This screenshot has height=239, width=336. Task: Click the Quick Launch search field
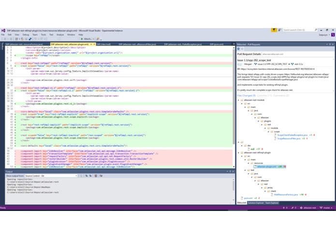coord(298,30)
